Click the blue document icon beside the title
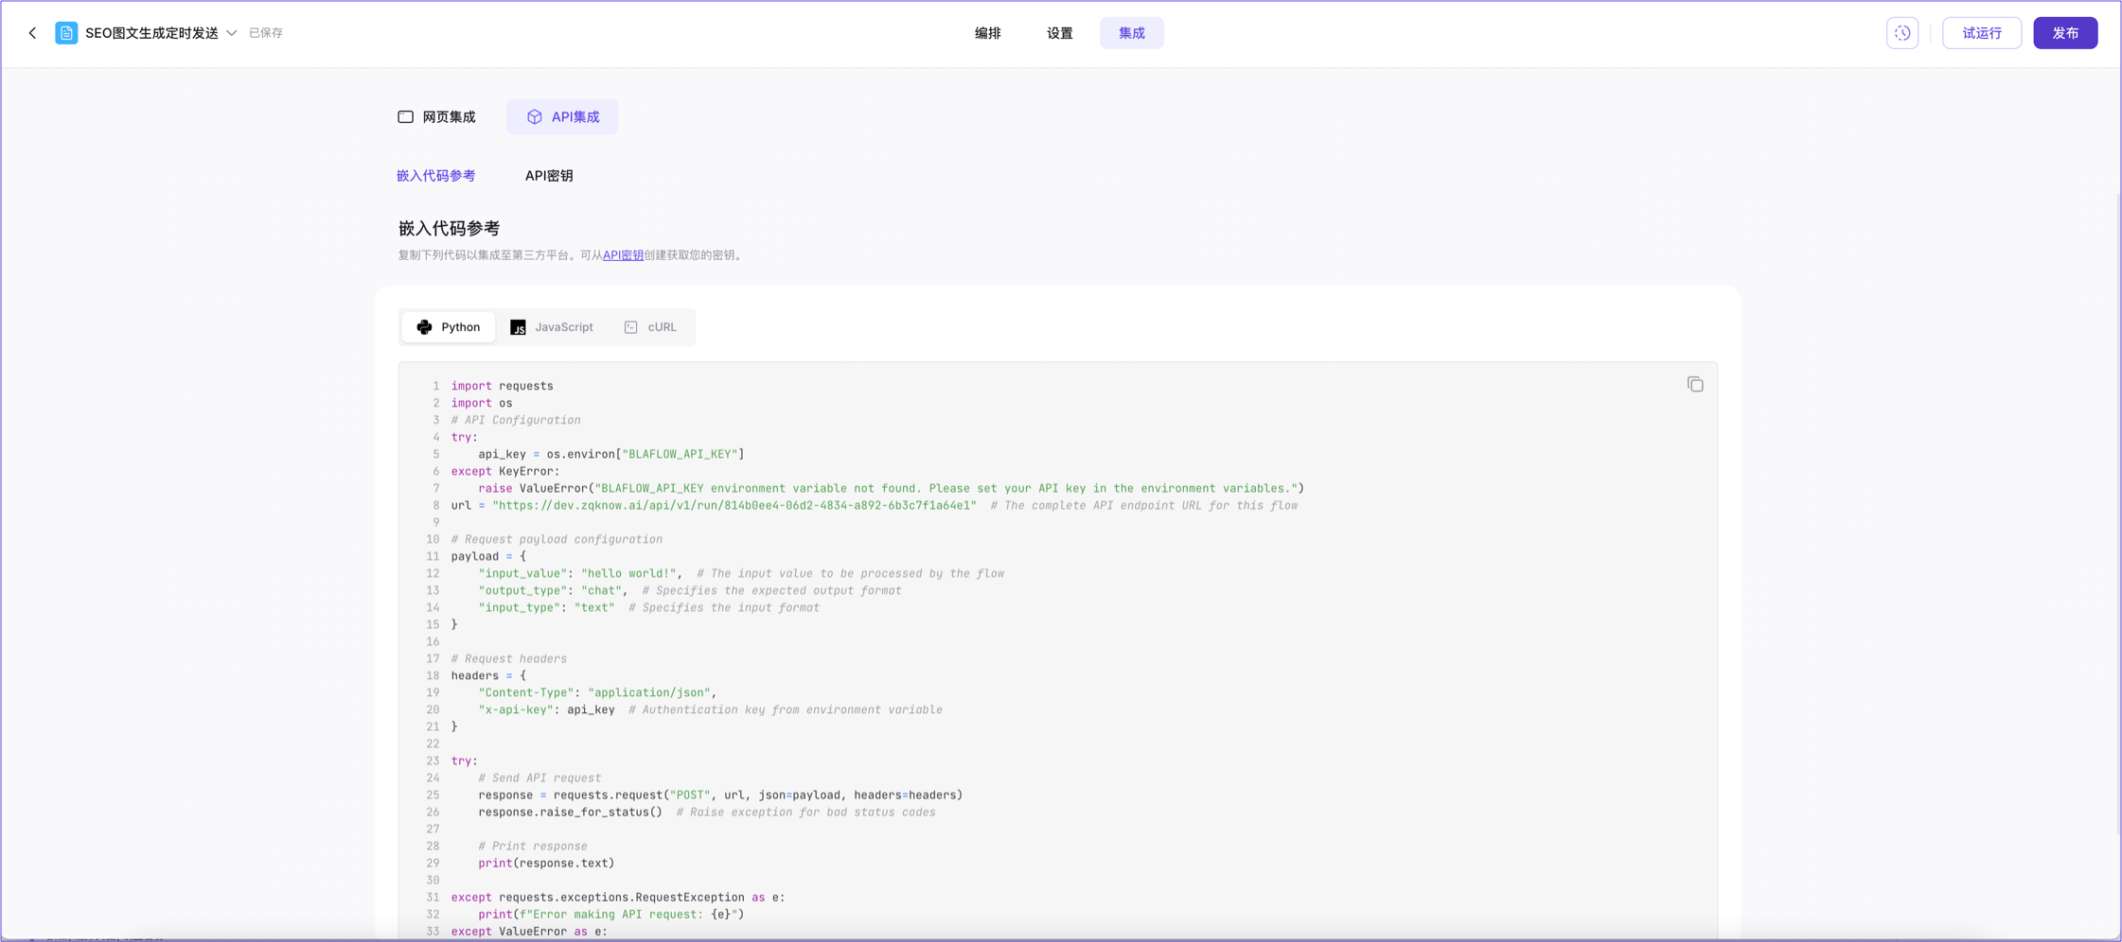 pos(66,33)
